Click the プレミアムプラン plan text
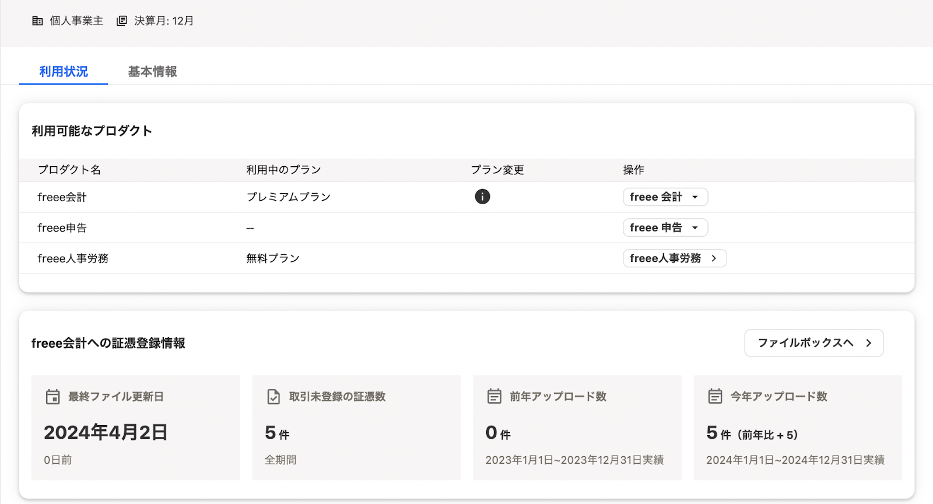Viewport: 933px width, 504px height. [288, 197]
